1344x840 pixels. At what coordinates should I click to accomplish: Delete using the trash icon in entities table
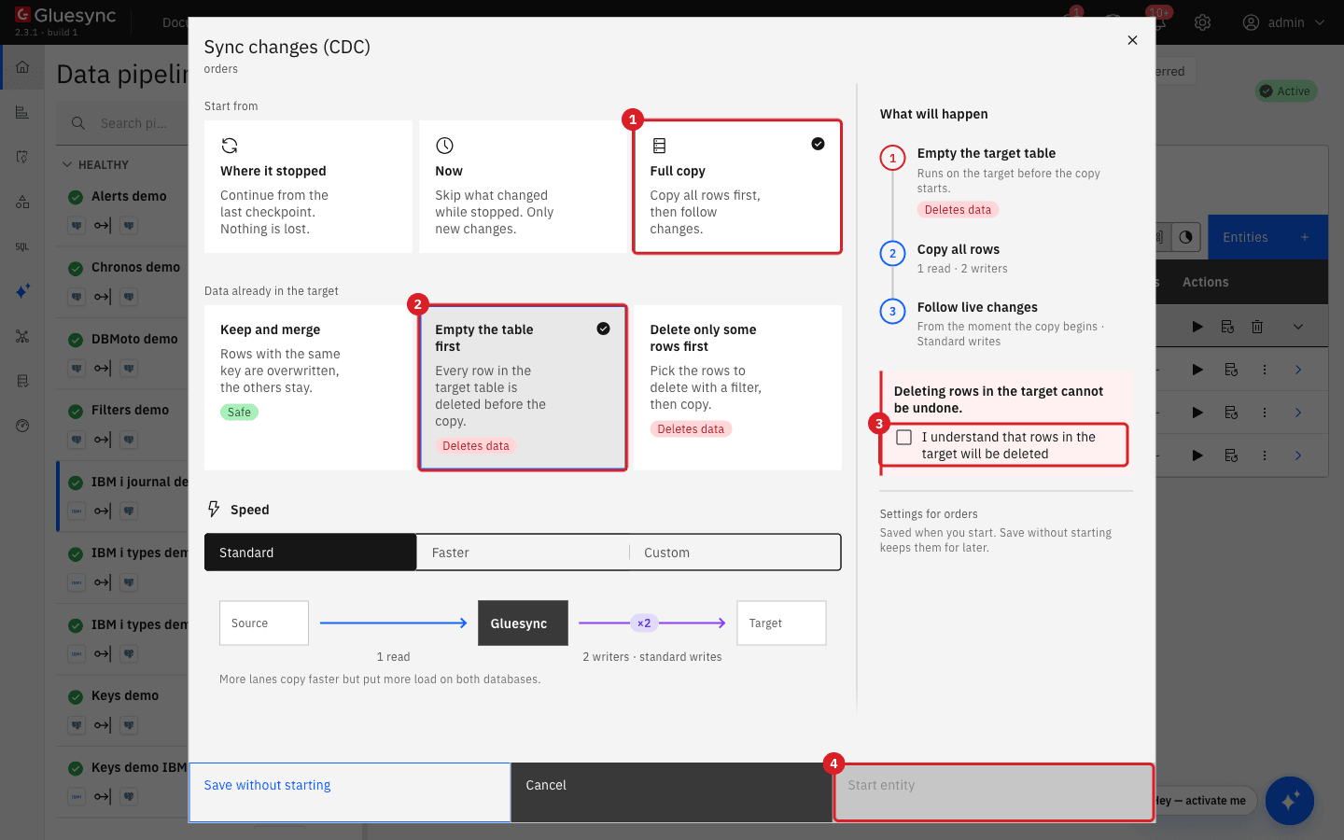1257,327
